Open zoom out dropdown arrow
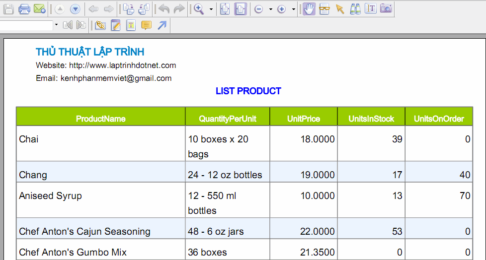486x260 pixels. point(271,9)
